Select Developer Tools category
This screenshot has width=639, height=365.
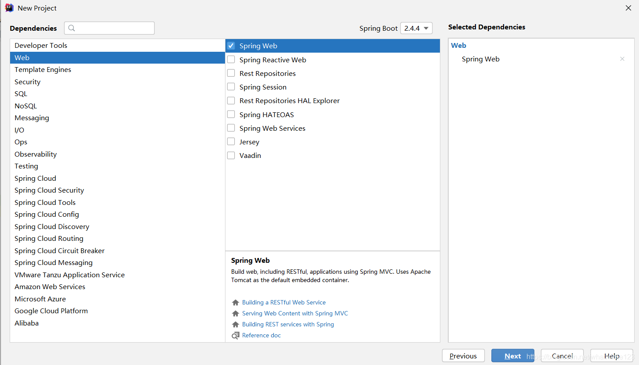117,46
